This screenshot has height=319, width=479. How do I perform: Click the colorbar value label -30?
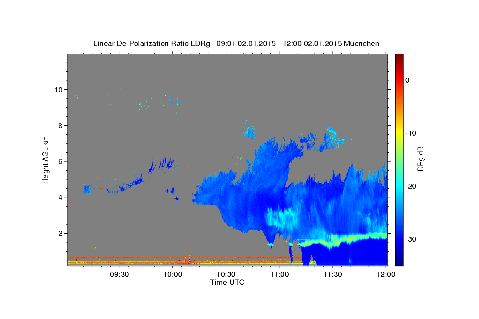(411, 239)
